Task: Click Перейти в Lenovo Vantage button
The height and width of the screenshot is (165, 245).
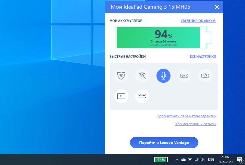Action: click(164, 143)
